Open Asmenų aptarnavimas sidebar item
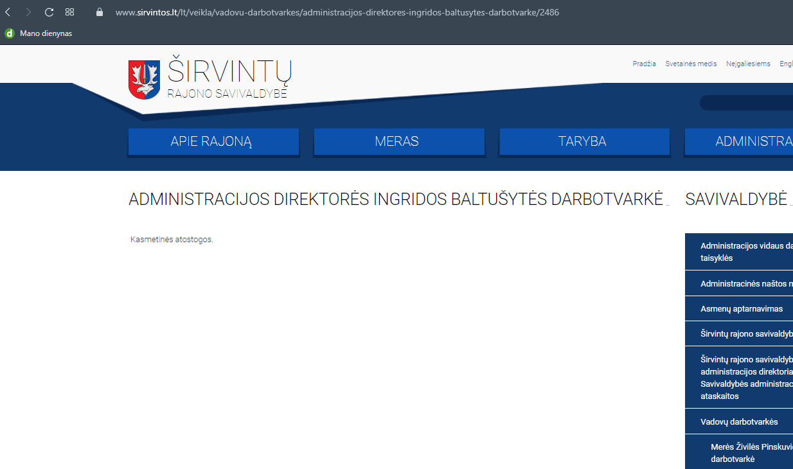Screen dimensions: 793x469 [x=739, y=309]
